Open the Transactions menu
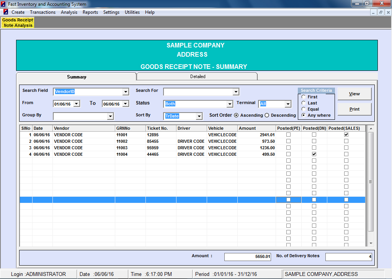The width and height of the screenshot is (392, 279). coord(42,12)
